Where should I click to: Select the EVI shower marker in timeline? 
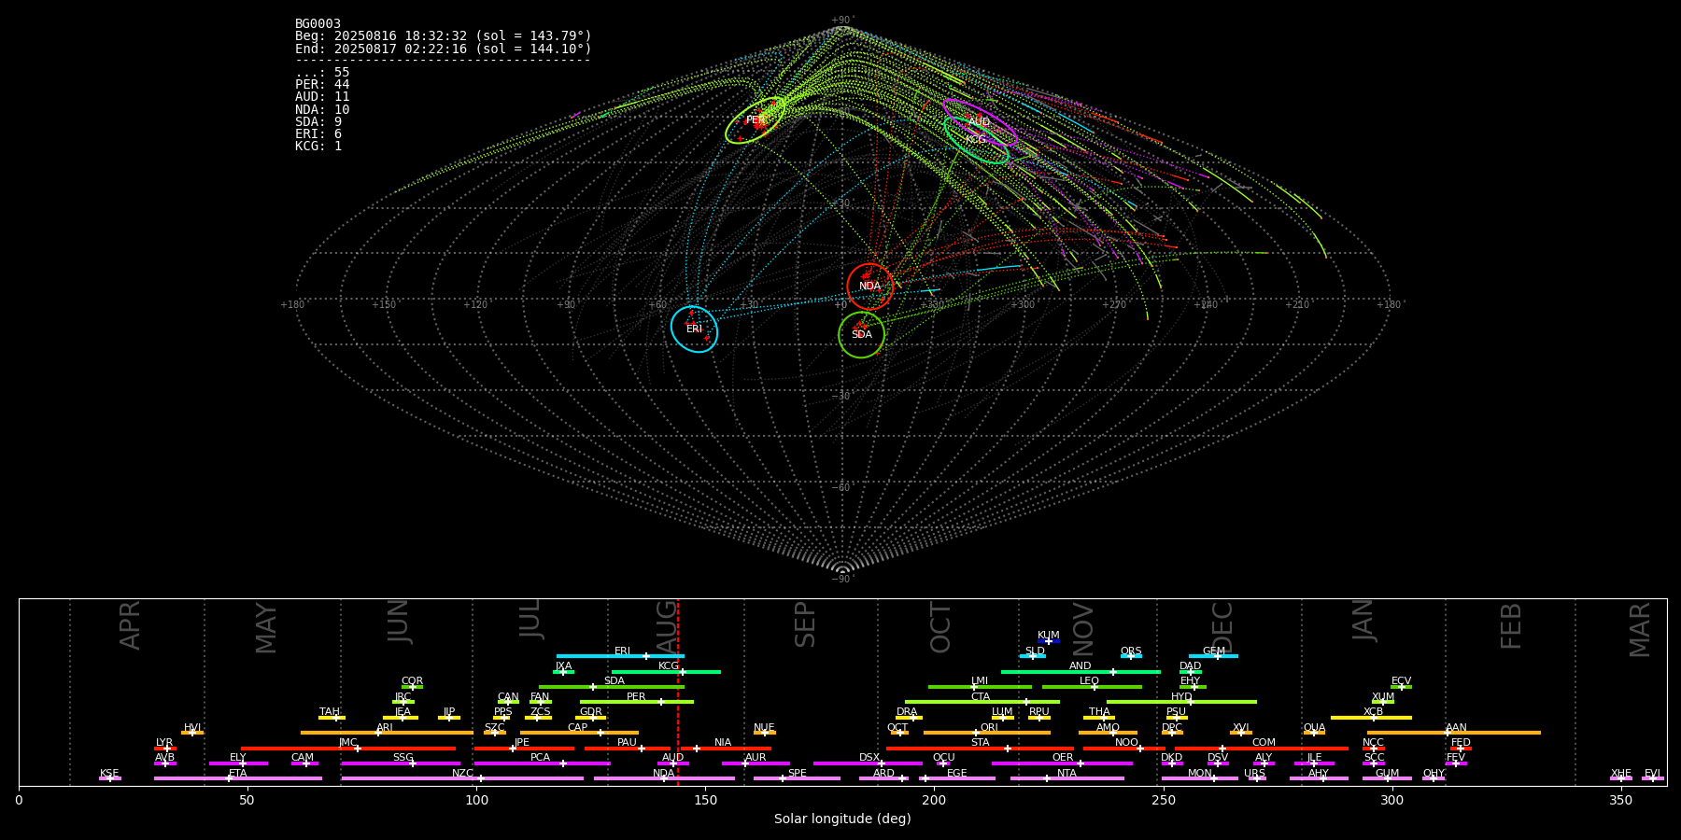[1652, 778]
